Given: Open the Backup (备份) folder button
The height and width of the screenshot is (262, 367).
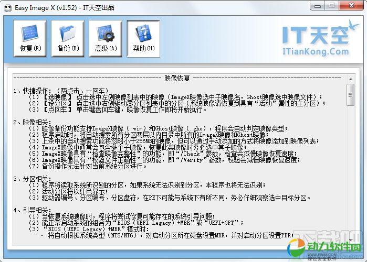Looking at the screenshot, I should (x=68, y=38).
